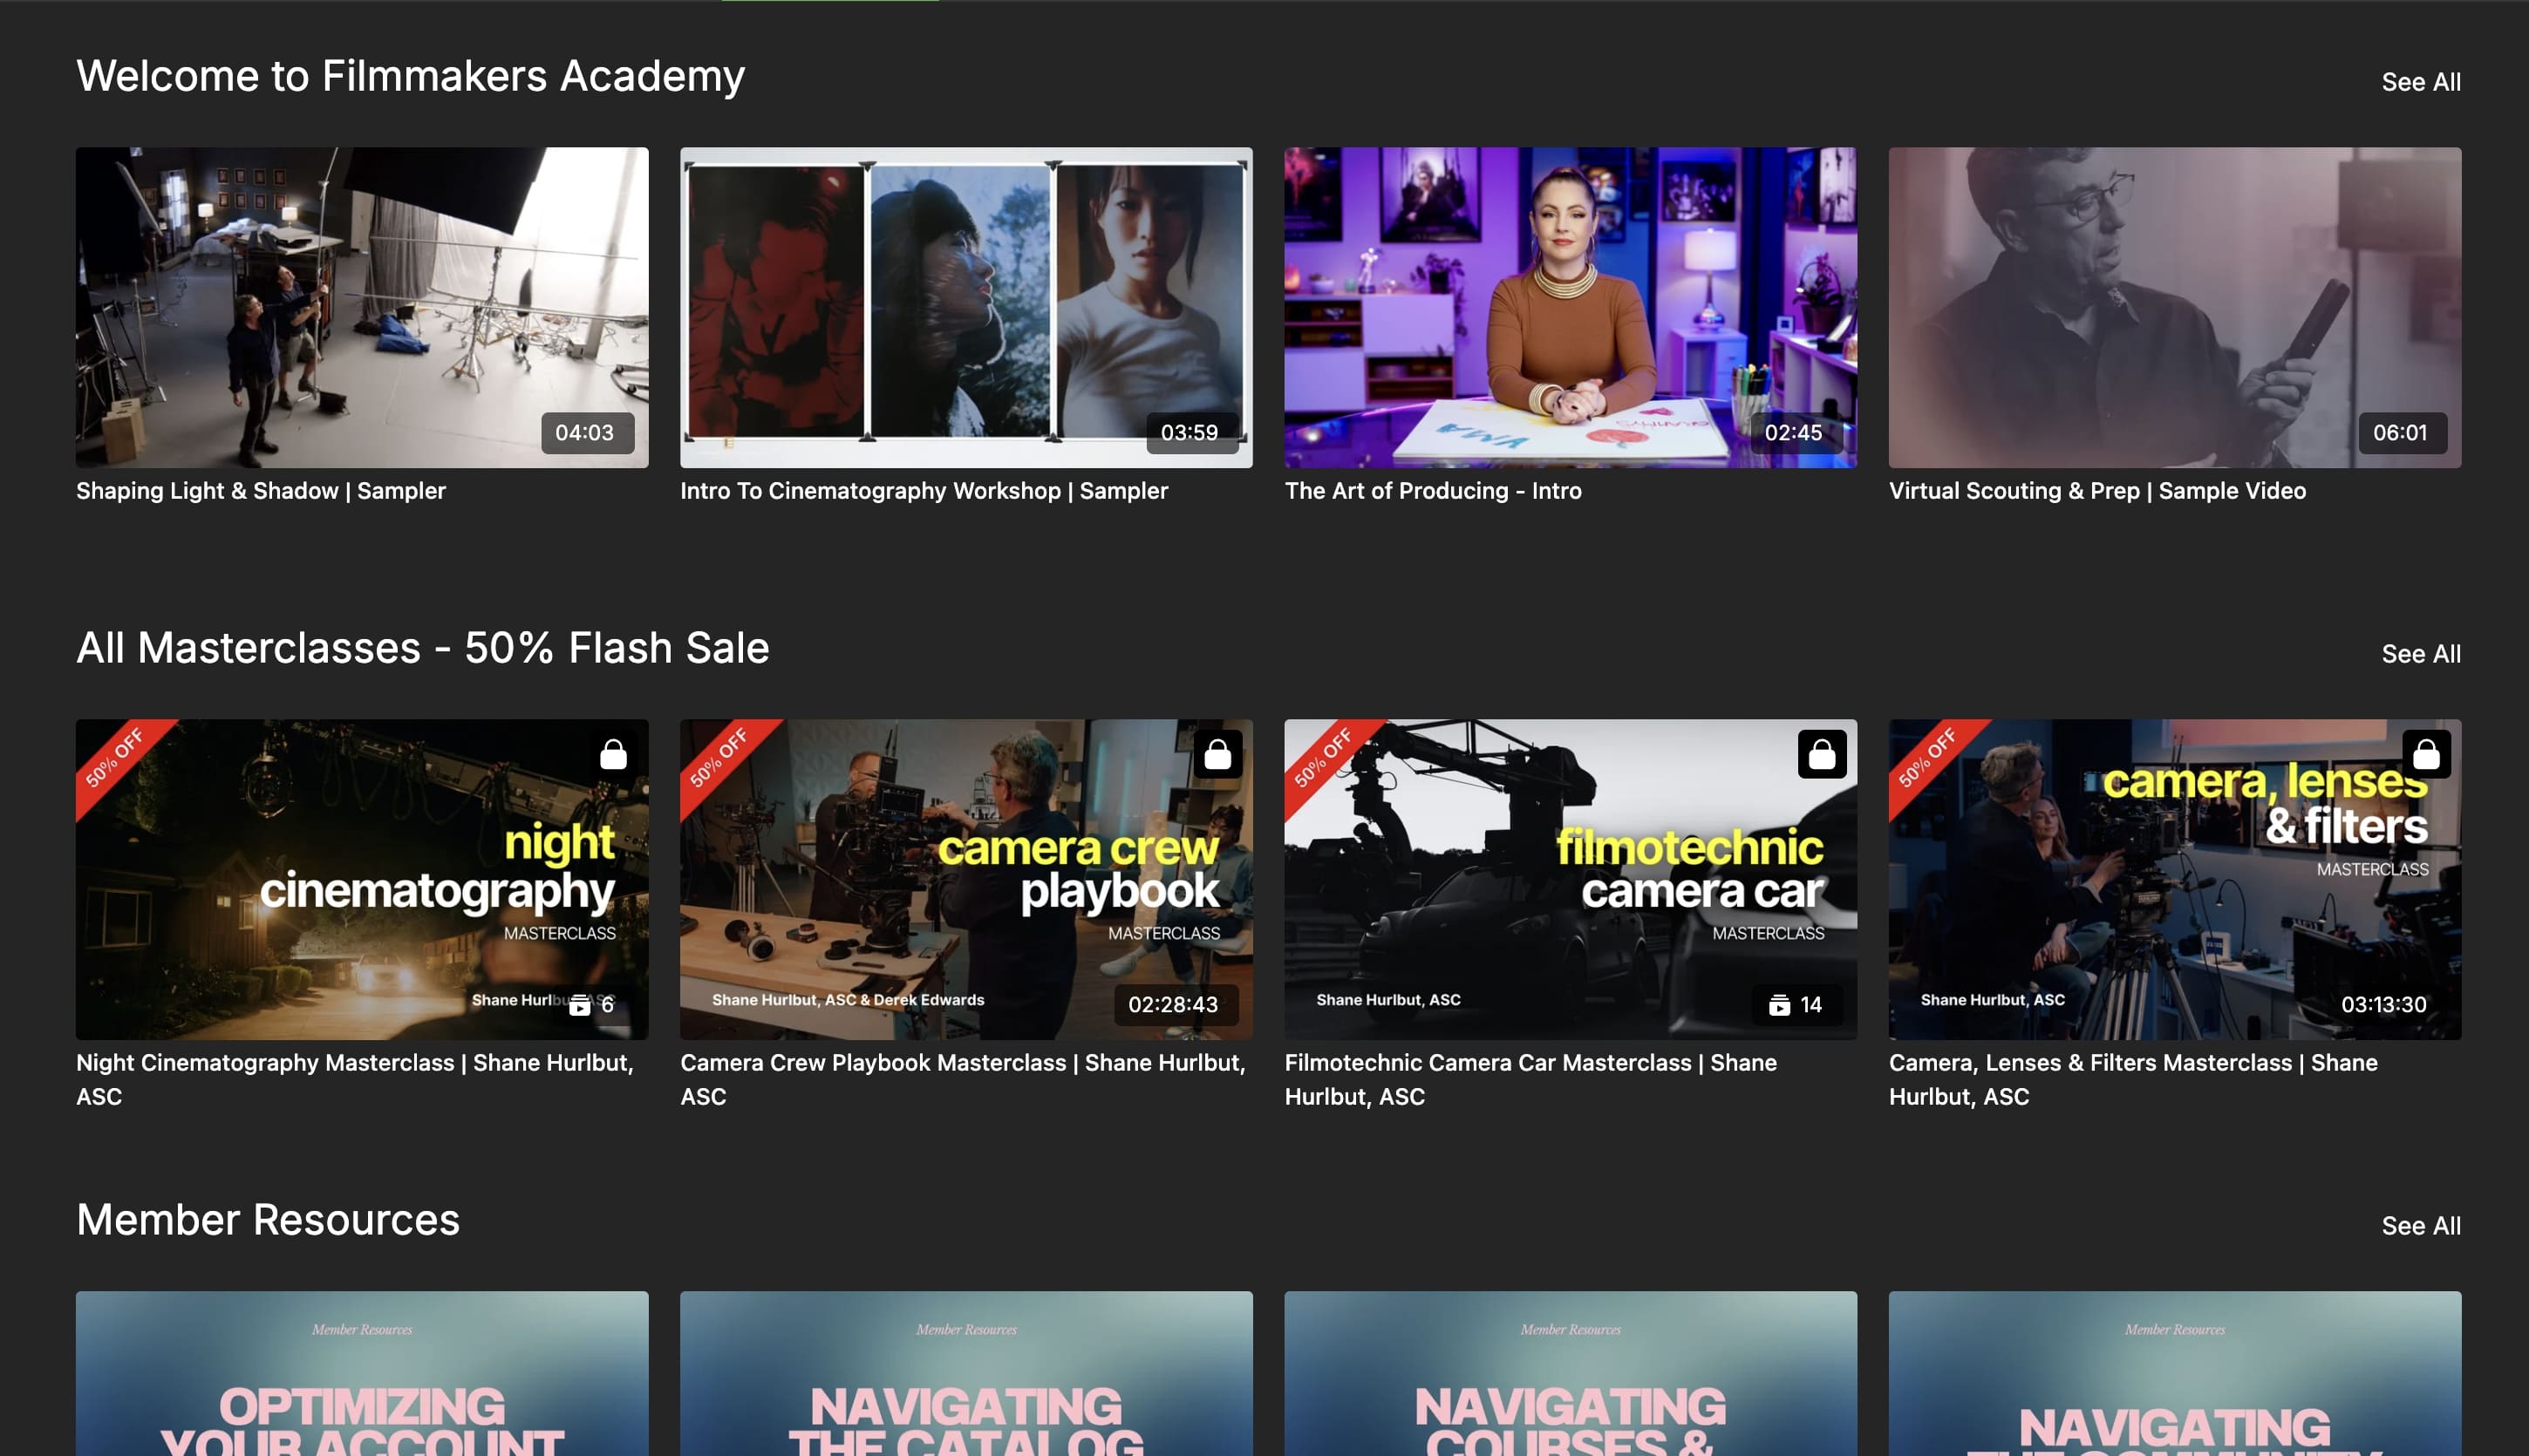Open Filmotechnic Camera Car Masterclass thumbnail

pos(1570,880)
